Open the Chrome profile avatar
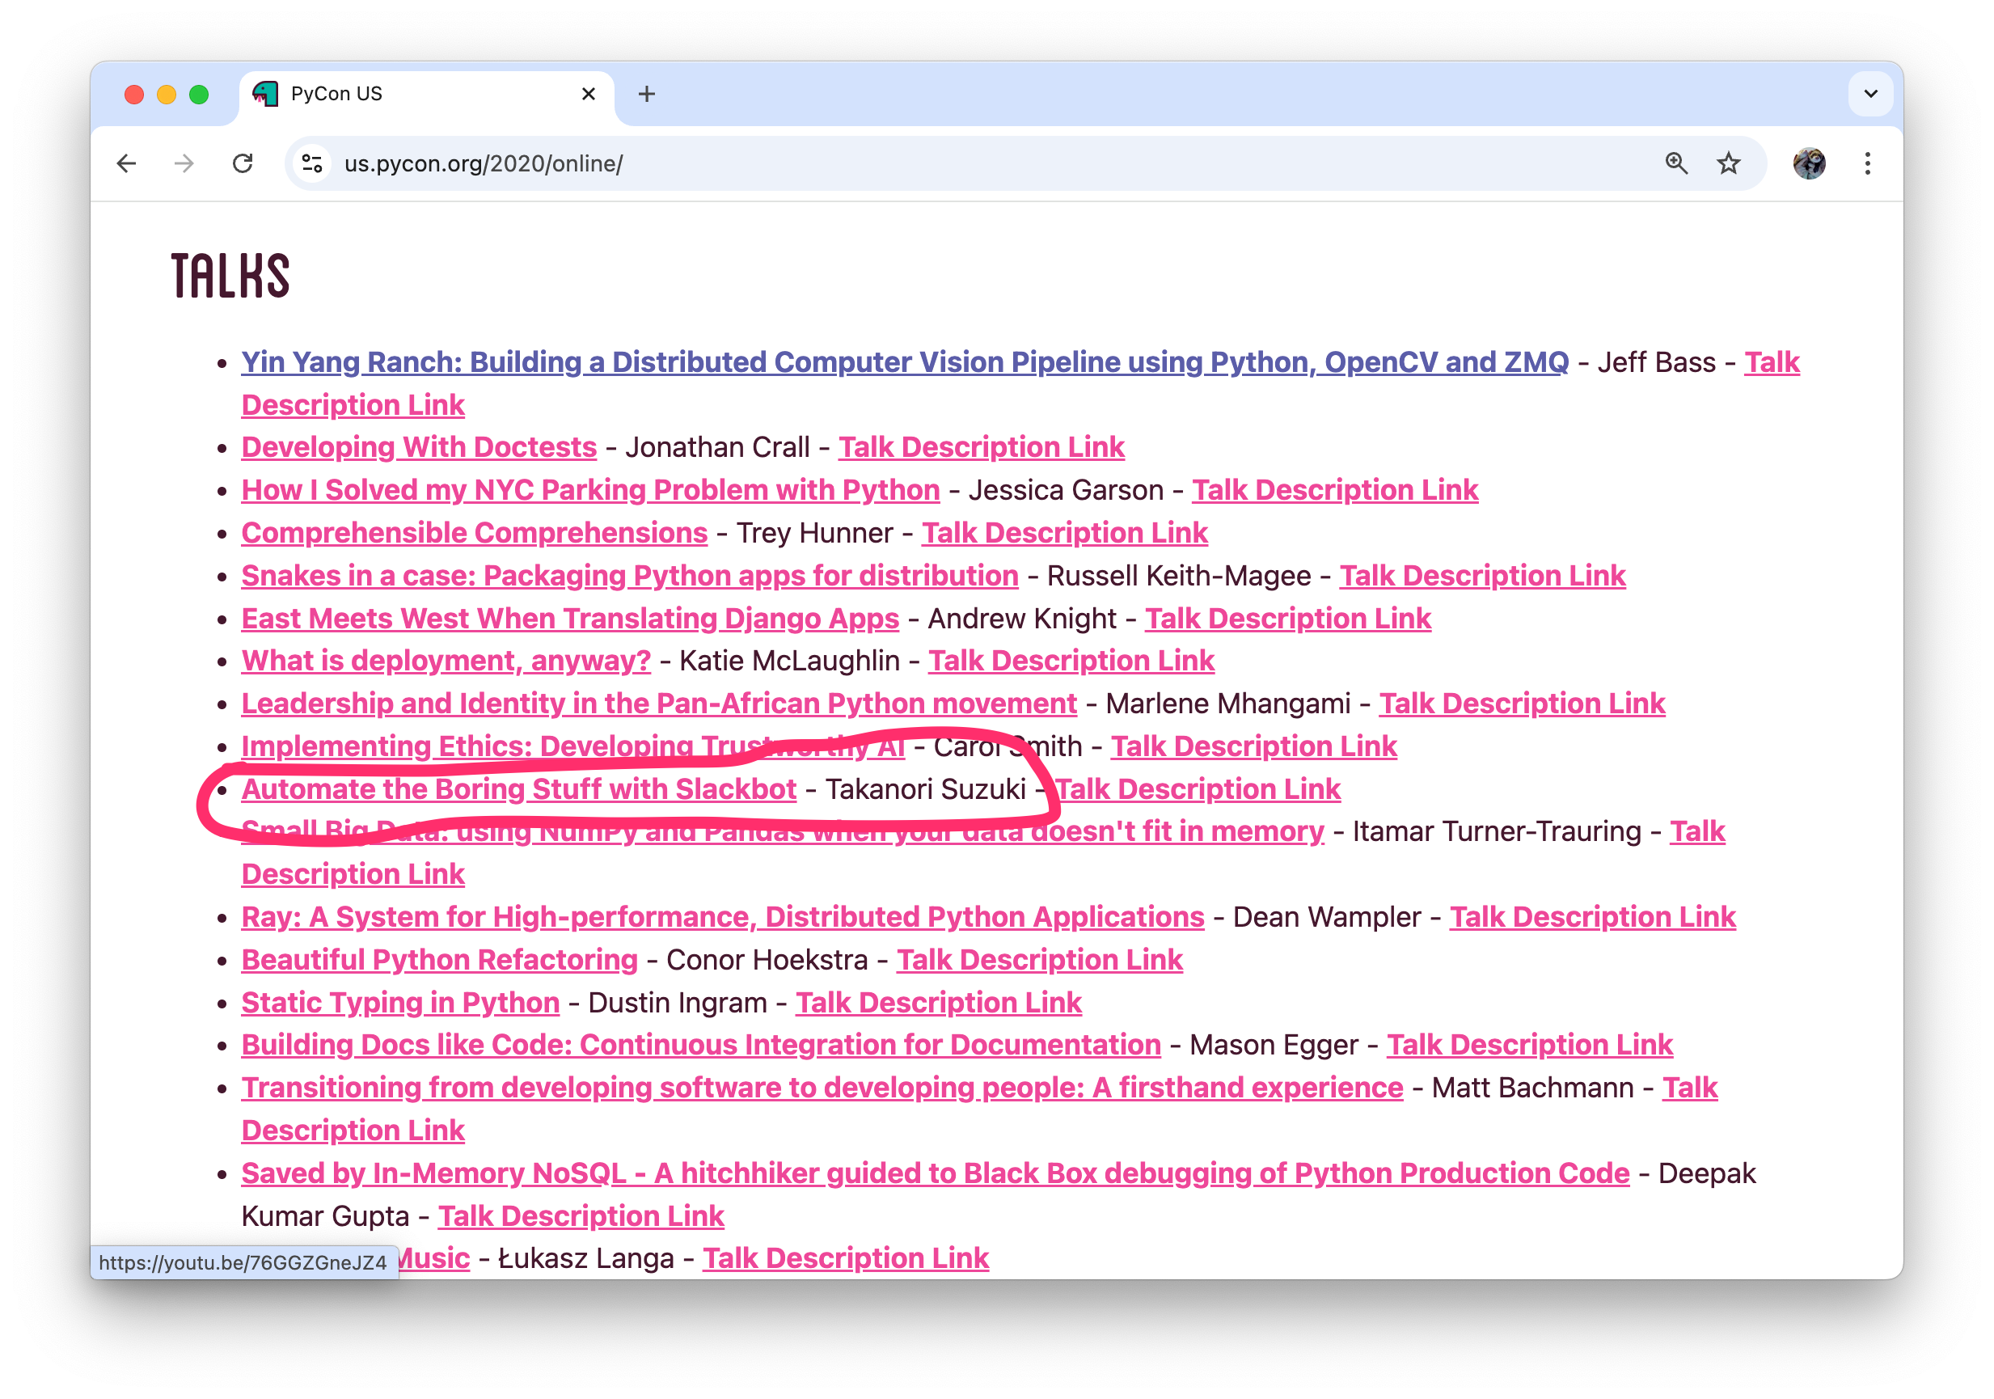The width and height of the screenshot is (1994, 1399). pyautogui.click(x=1809, y=163)
